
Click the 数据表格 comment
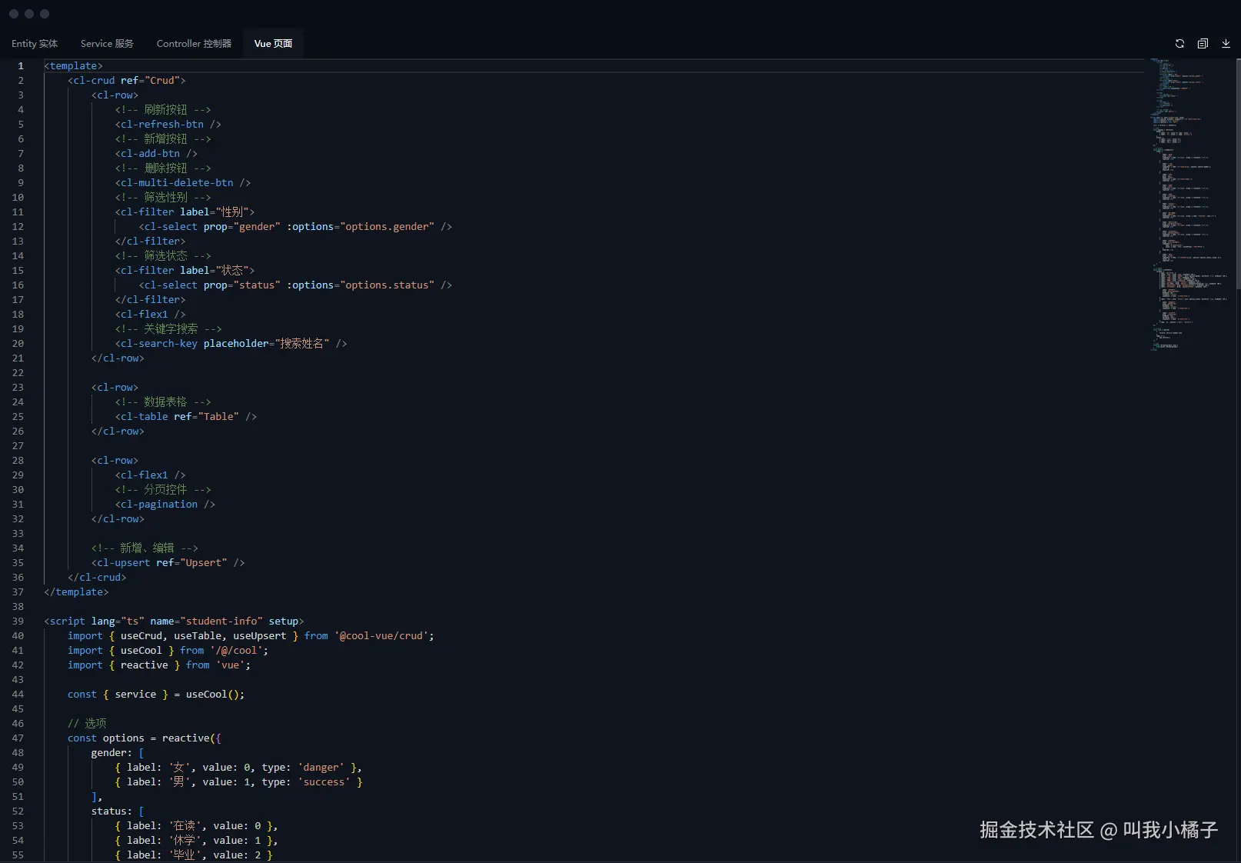click(x=163, y=402)
